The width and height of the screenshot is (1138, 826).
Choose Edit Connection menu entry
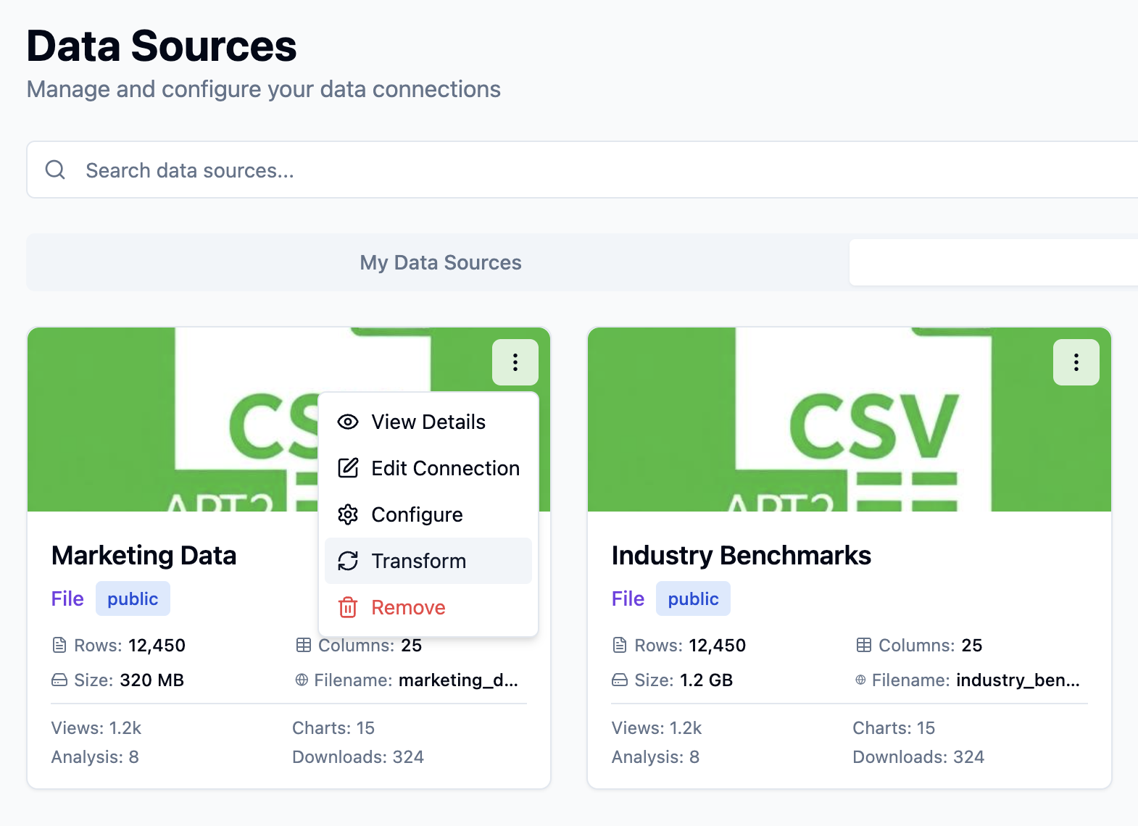445,468
